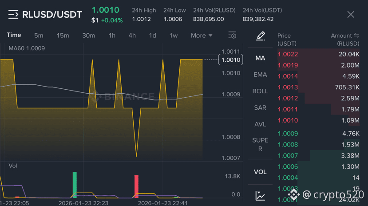Image resolution: width=368 pixels, height=206 pixels.
Task: Toggle the MA indicator
Action: click(260, 58)
